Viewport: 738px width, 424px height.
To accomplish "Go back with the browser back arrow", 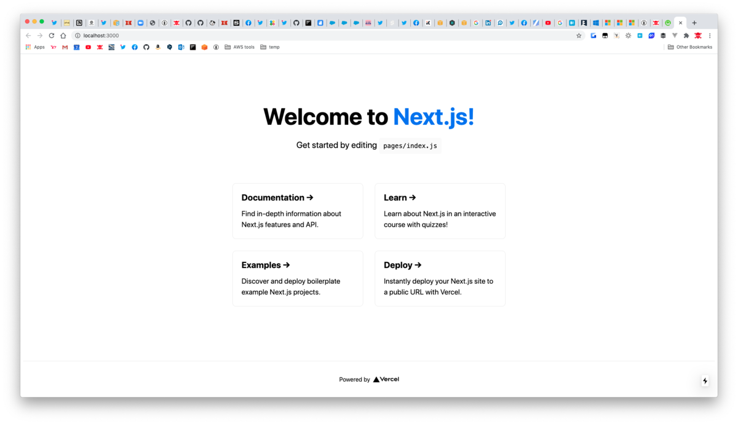I will [x=28, y=36].
